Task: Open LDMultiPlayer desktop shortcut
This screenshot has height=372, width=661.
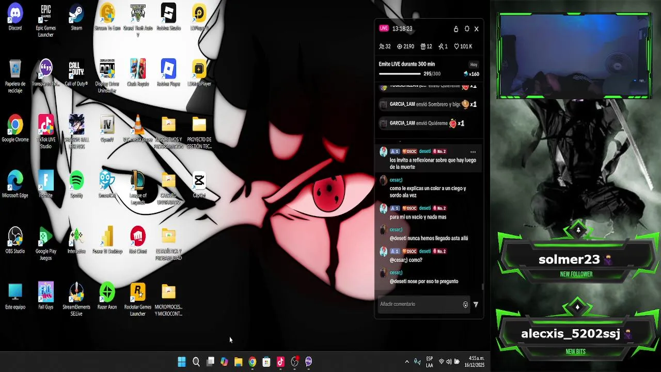Action: point(199,73)
